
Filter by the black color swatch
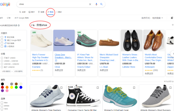pyautogui.click(x=2, y=84)
